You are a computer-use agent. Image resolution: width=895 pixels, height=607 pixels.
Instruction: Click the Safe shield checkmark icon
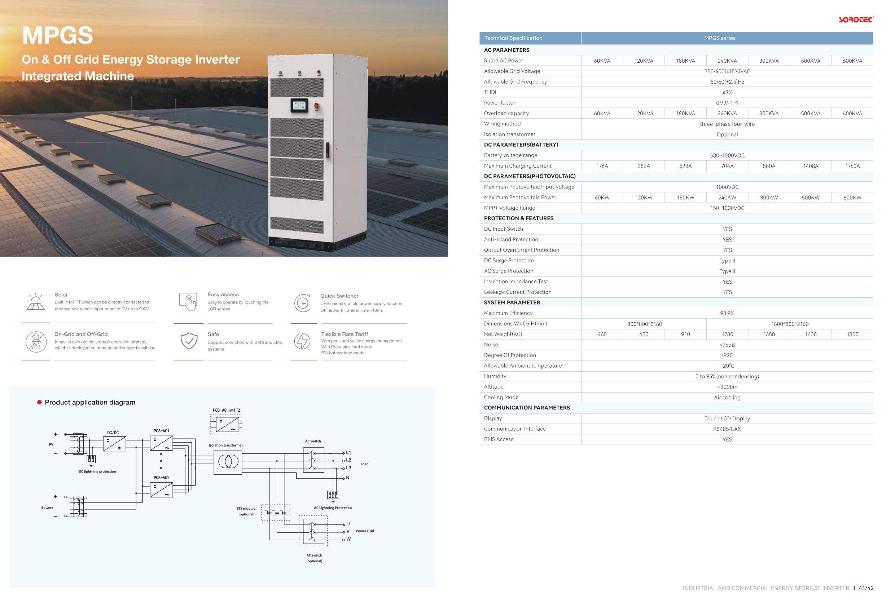189,341
